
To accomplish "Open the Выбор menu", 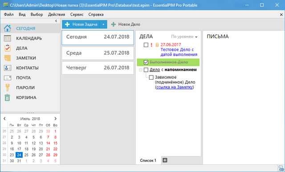I will point(37,15).
